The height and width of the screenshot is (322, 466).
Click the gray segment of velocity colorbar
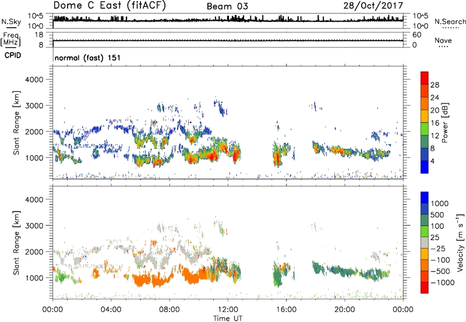coord(425,242)
